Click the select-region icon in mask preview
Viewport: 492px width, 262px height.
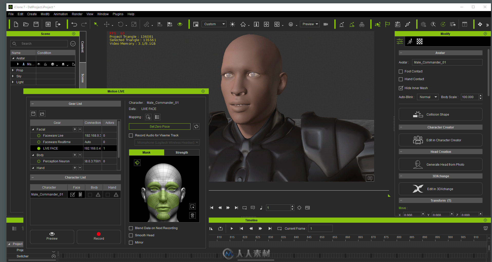pos(192,206)
